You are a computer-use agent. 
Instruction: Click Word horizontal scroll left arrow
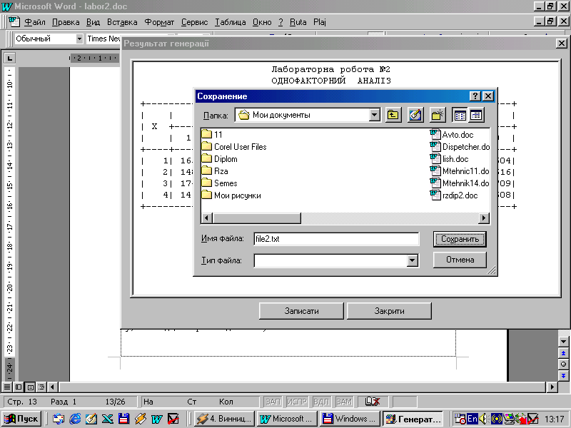click(53, 387)
